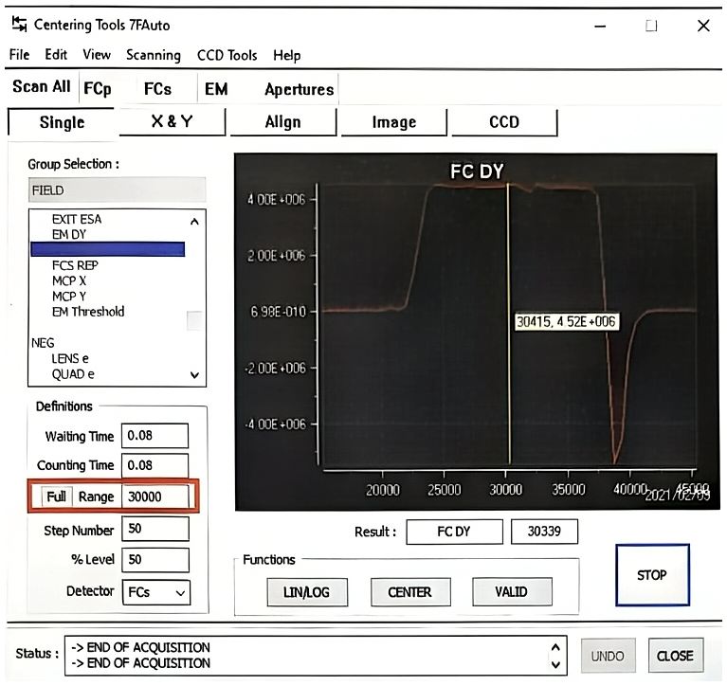
Task: Minimize the Centering Tools window
Action: point(600,26)
